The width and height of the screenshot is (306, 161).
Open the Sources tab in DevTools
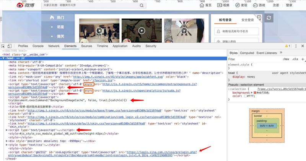86,46
